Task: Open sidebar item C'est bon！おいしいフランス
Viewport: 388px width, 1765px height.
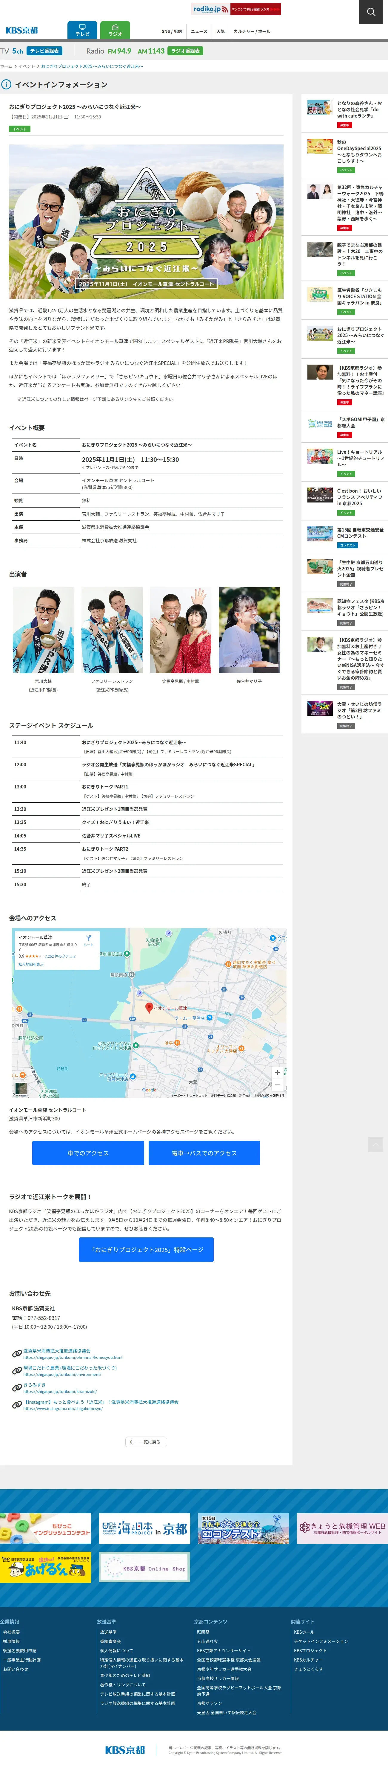Action: point(346,502)
